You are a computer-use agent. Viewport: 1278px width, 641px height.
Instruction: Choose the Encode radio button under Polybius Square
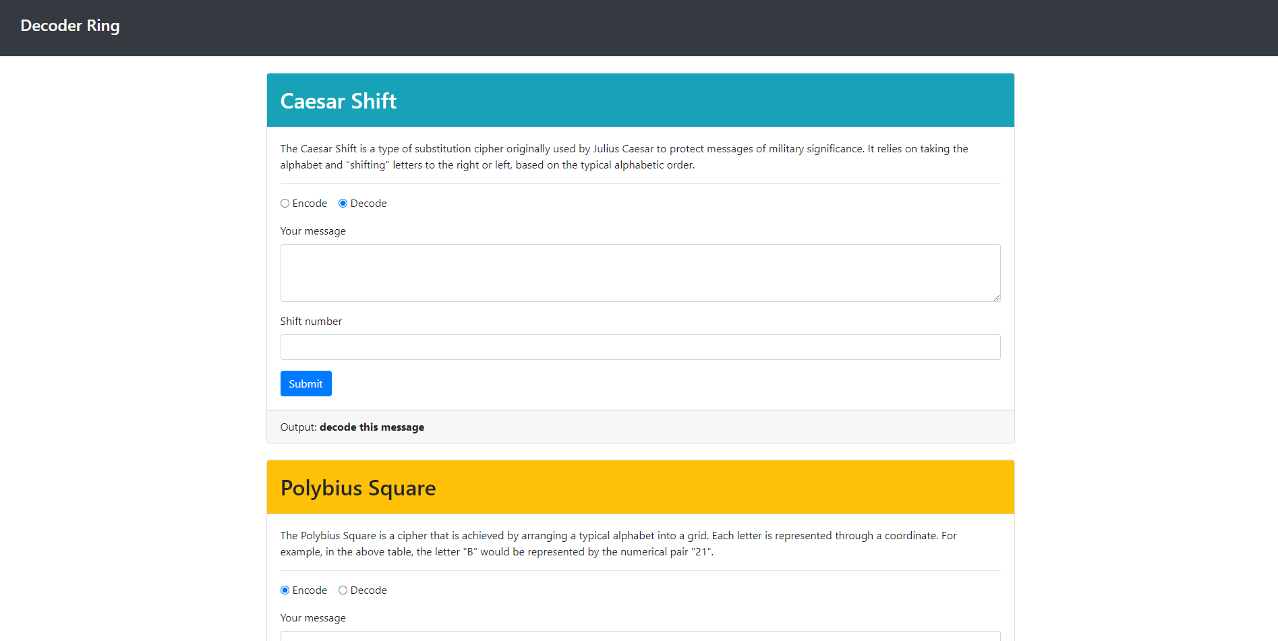click(x=285, y=590)
